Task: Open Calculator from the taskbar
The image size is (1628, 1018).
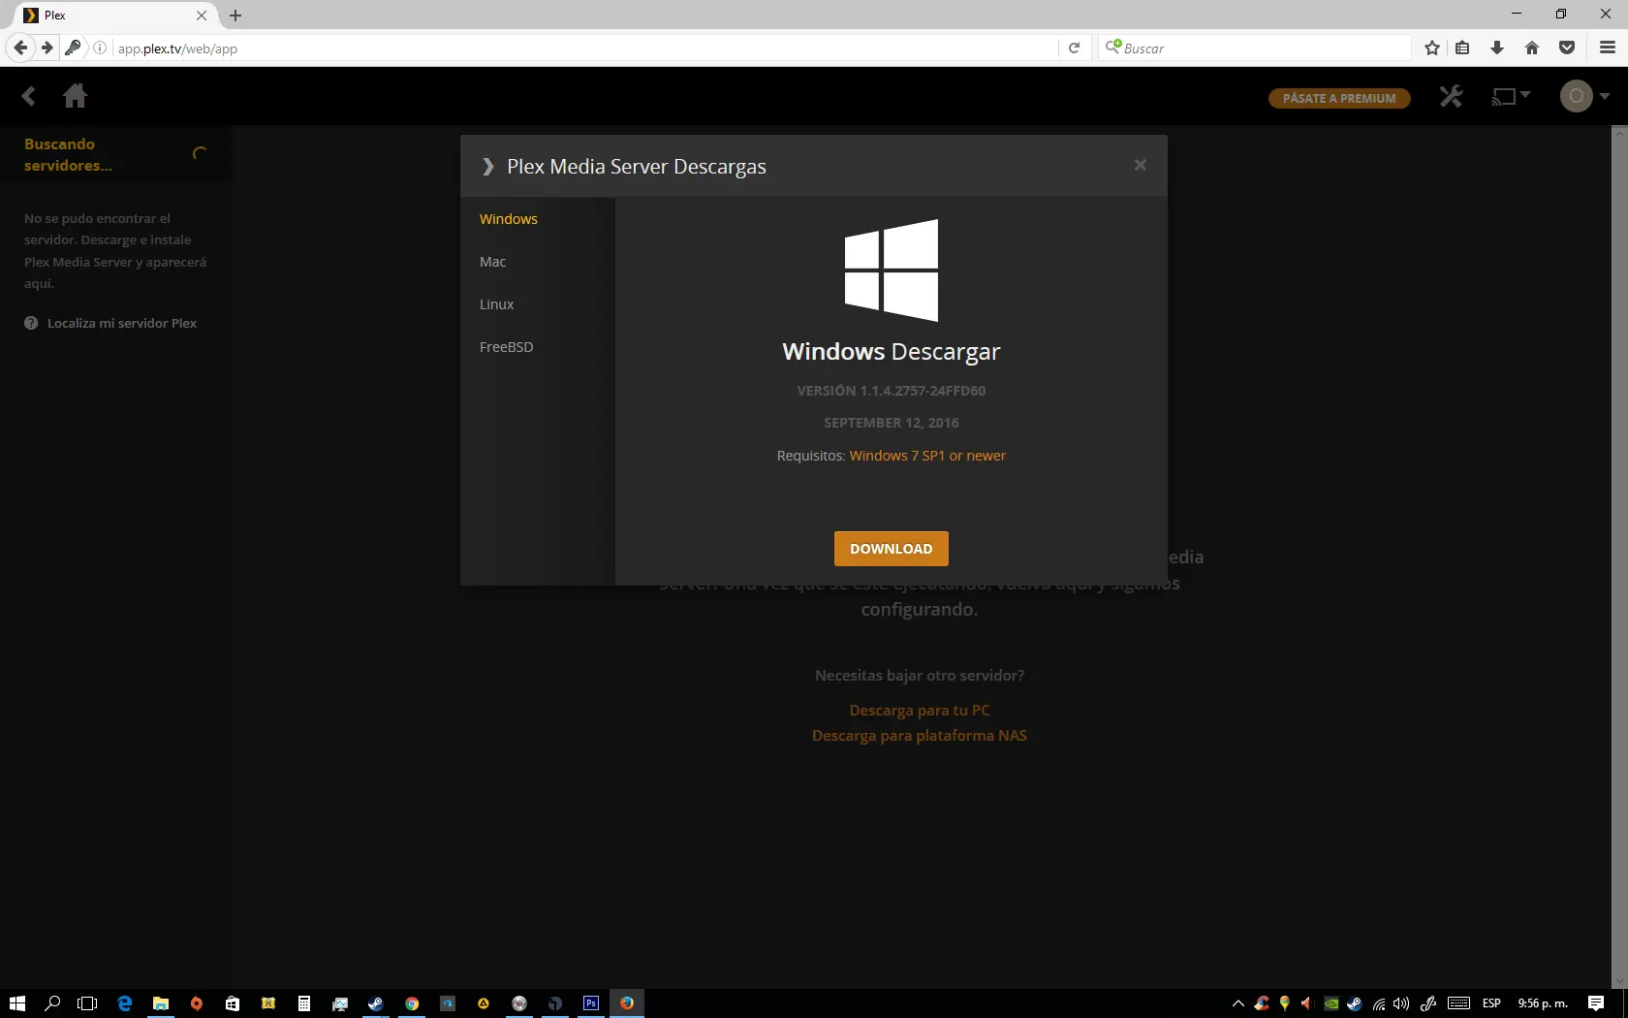Action: (x=304, y=1003)
